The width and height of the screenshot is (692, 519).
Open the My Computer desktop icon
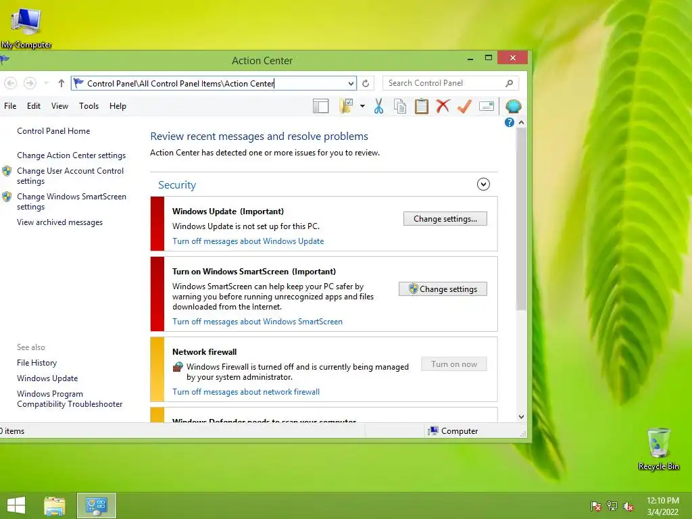pyautogui.click(x=26, y=26)
